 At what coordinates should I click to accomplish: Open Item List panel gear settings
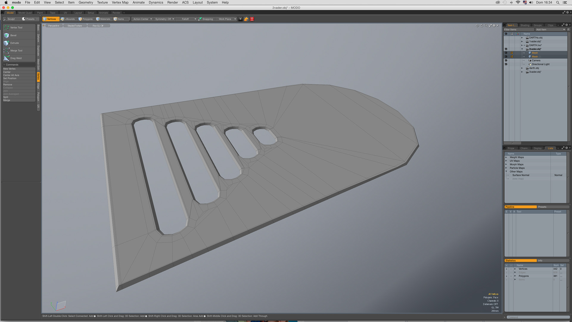567,25
